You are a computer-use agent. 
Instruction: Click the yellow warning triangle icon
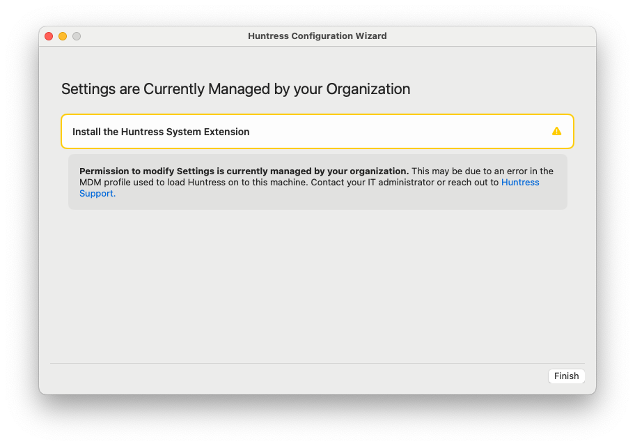pyautogui.click(x=556, y=132)
